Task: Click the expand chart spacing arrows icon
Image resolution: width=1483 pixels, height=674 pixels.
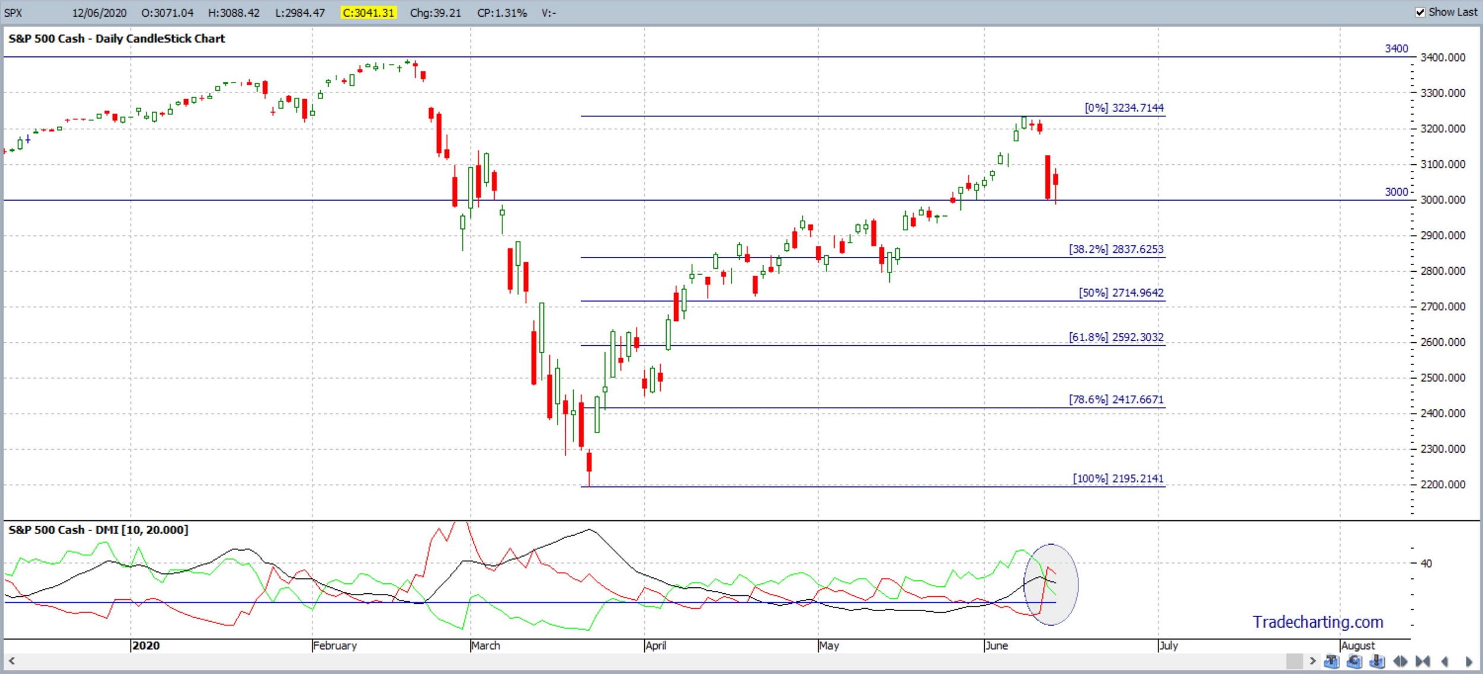Action: (1400, 661)
